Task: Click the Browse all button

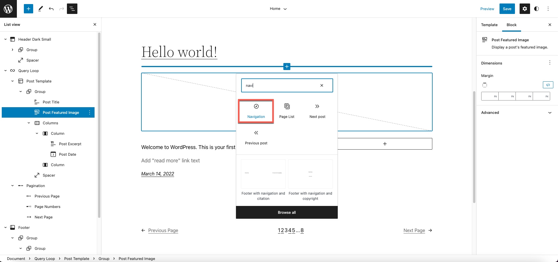Action: [x=287, y=213]
